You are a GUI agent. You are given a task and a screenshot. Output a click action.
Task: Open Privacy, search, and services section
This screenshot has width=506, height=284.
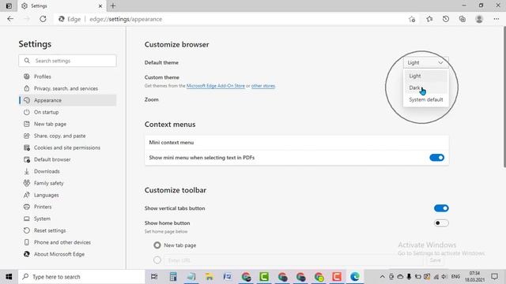pyautogui.click(x=67, y=88)
